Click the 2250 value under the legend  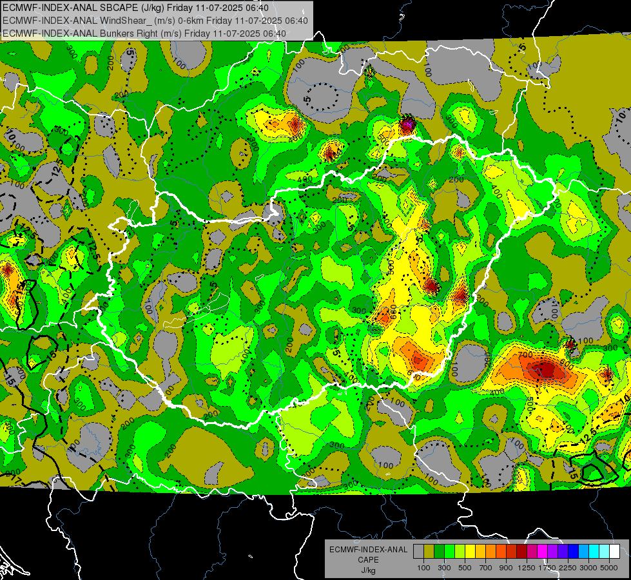[568, 568]
